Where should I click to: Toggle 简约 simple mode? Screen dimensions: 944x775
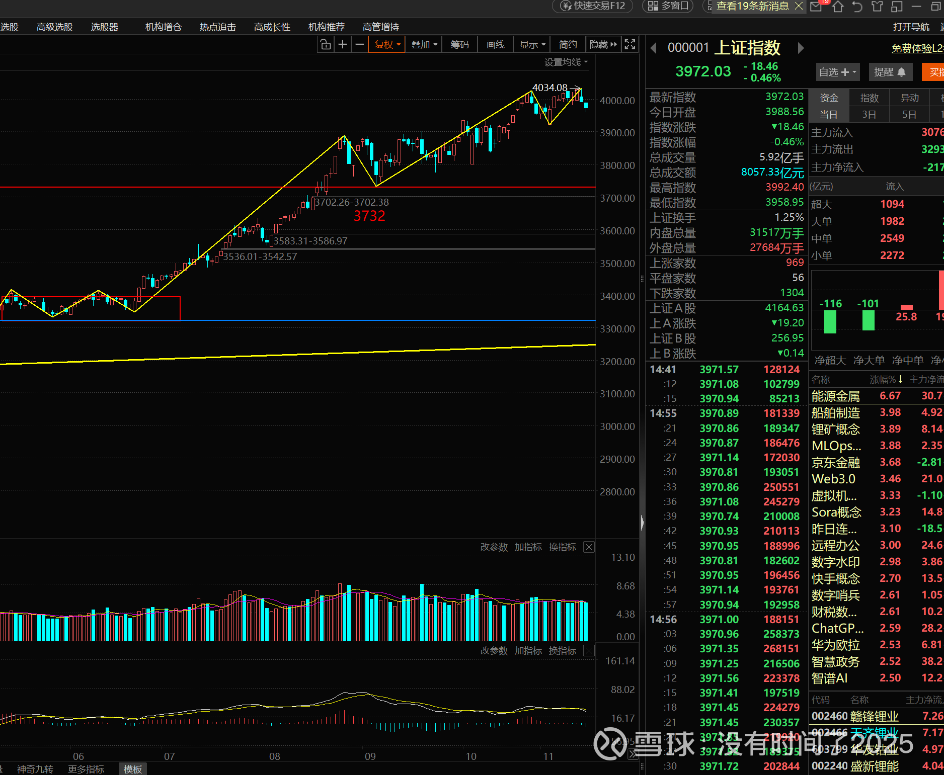568,44
